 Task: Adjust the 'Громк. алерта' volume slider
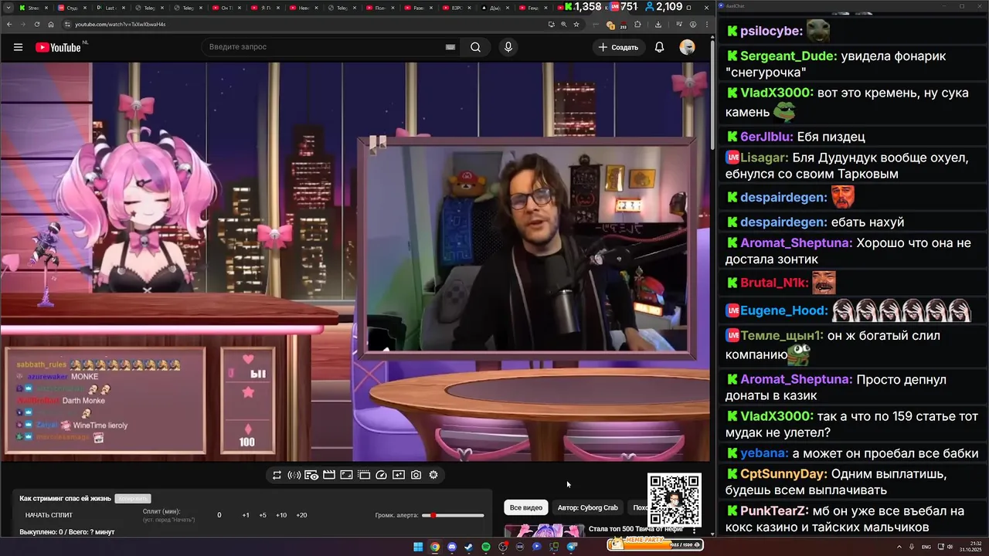click(454, 515)
